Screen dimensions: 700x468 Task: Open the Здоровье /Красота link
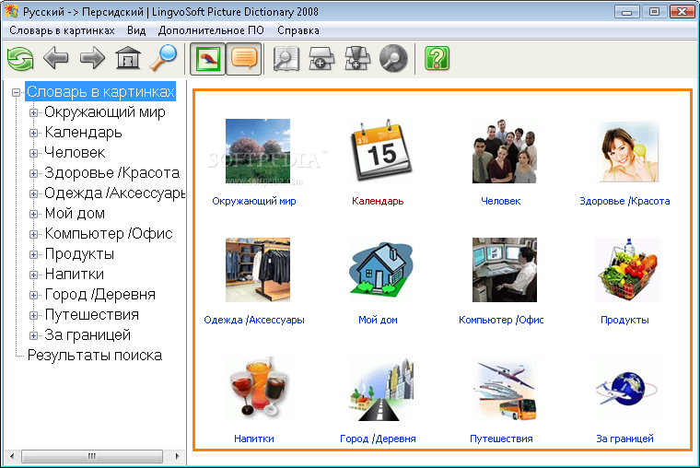point(624,201)
